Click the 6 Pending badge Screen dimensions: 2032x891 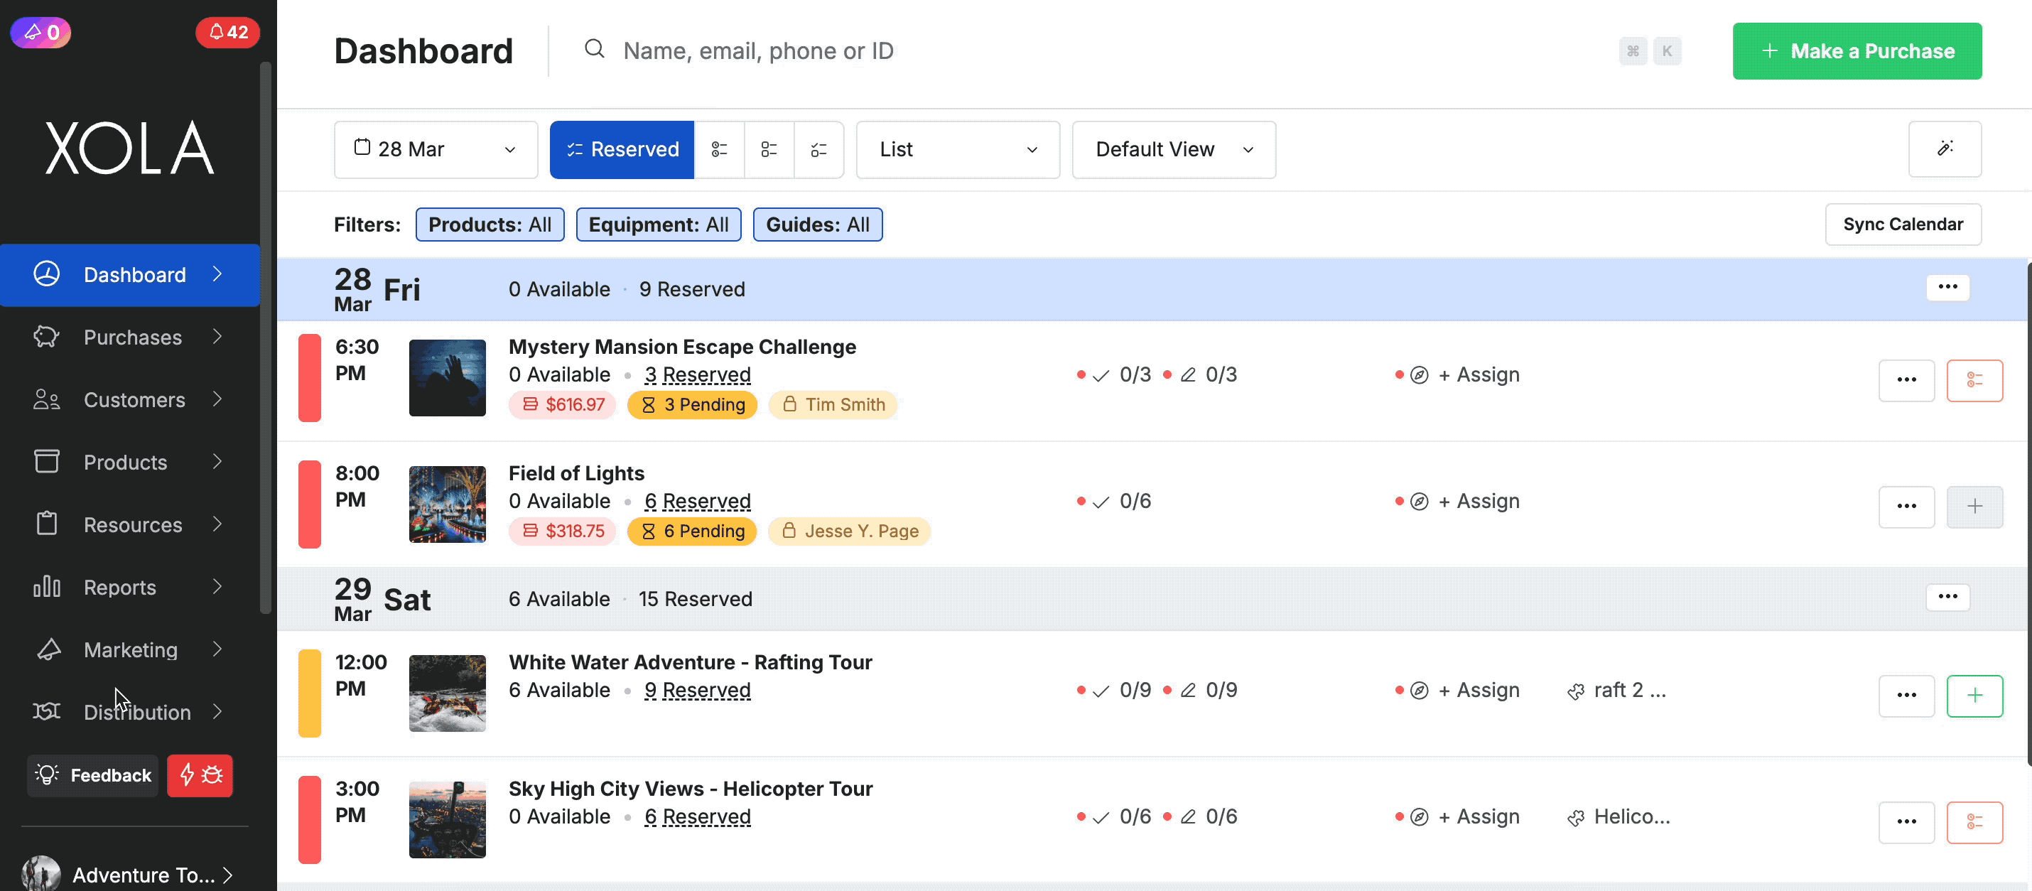point(692,531)
